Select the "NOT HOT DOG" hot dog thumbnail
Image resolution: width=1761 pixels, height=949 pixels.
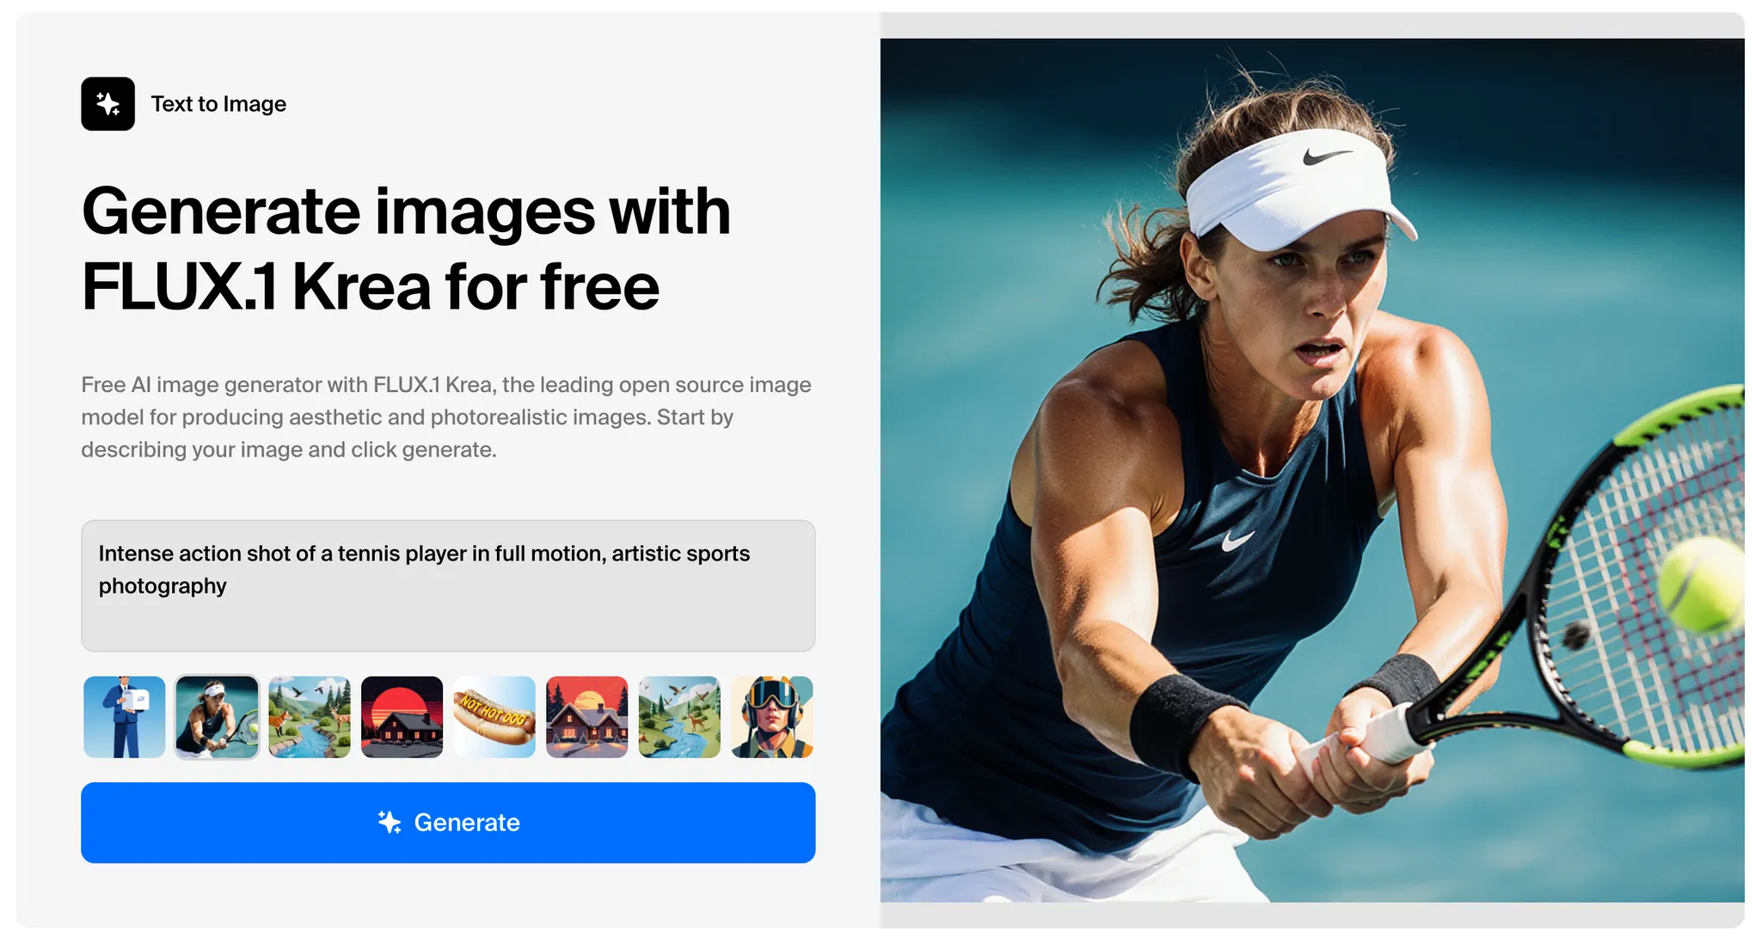(x=494, y=717)
